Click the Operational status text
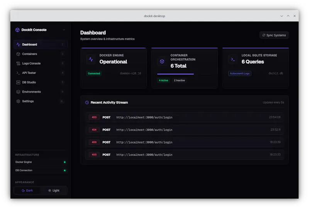 113,62
